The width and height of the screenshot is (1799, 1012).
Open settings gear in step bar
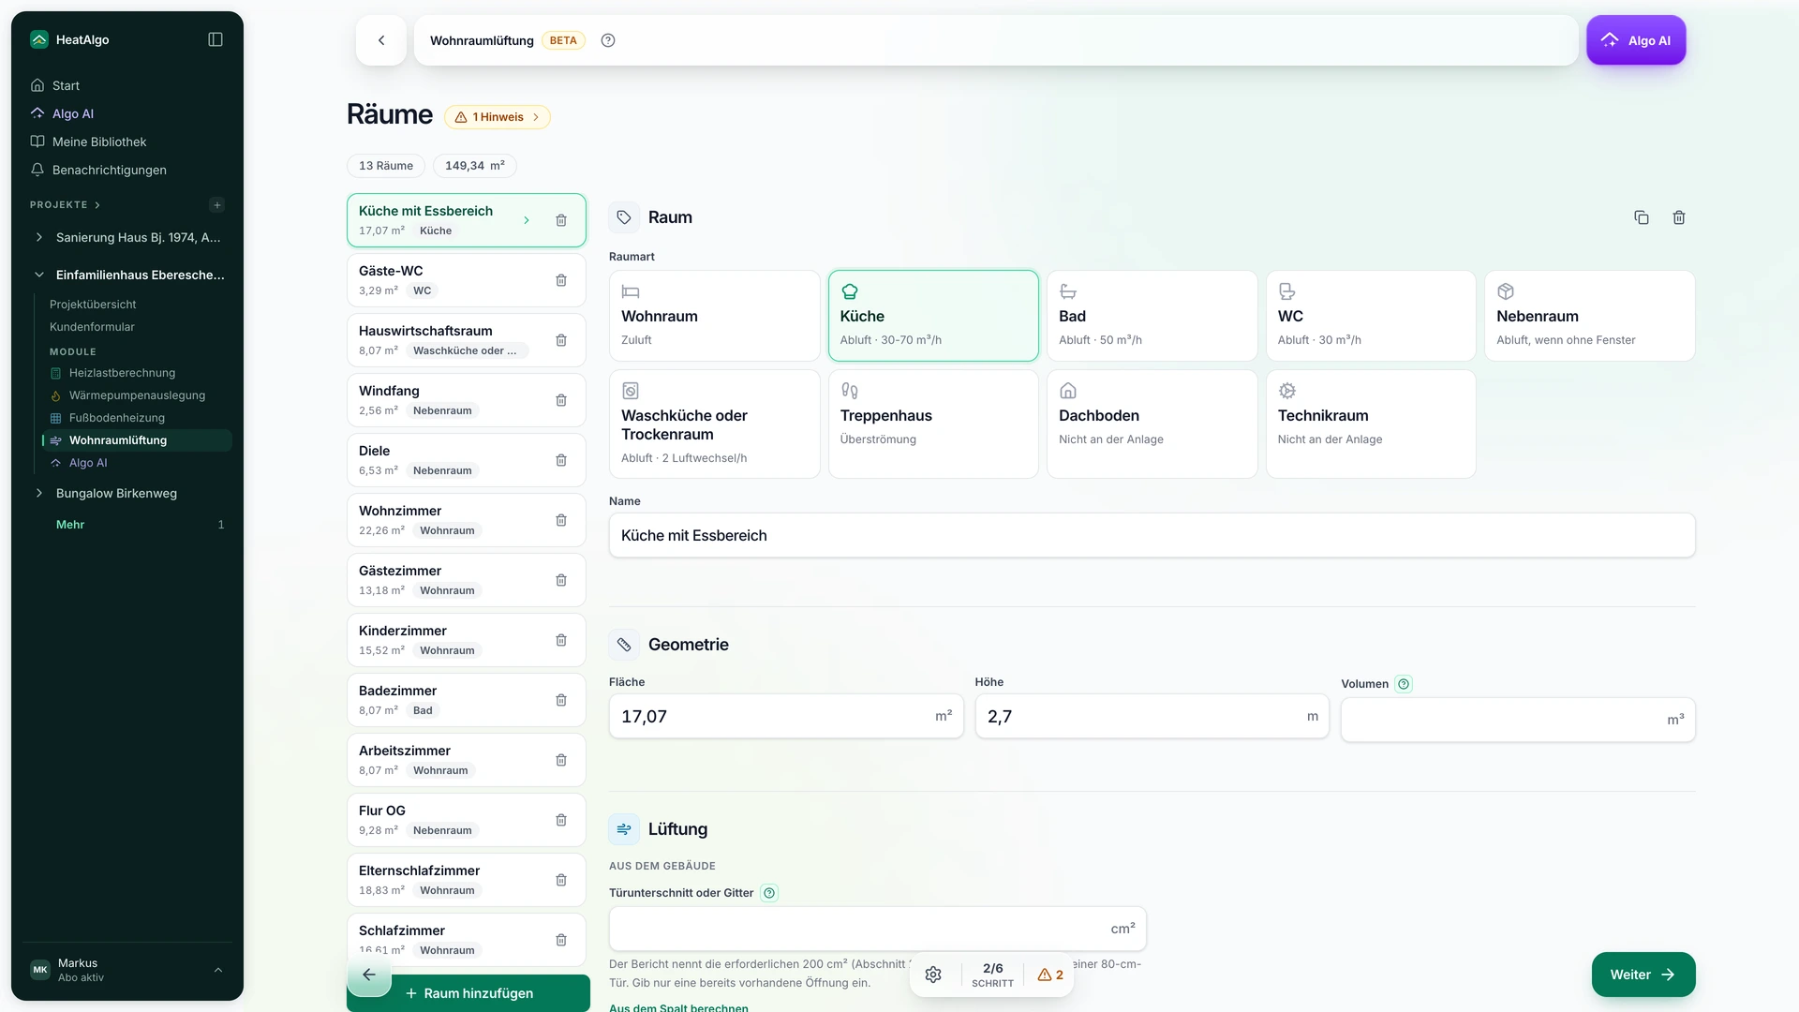coord(933,975)
